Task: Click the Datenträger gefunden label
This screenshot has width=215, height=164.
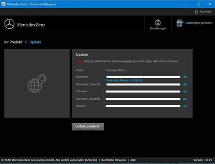Action: (x=199, y=23)
